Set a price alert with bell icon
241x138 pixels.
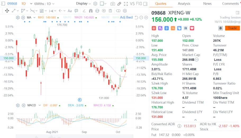coord(221,28)
